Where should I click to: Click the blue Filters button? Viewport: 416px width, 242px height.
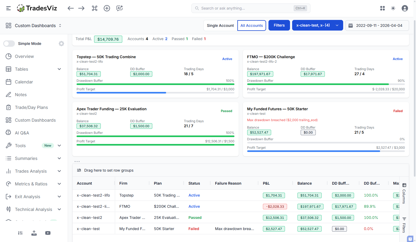point(279,25)
